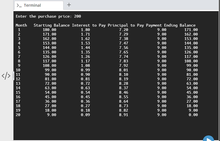The image size is (220, 141).
Task: Click the principal value 8.73
Action: [x=123, y=106]
